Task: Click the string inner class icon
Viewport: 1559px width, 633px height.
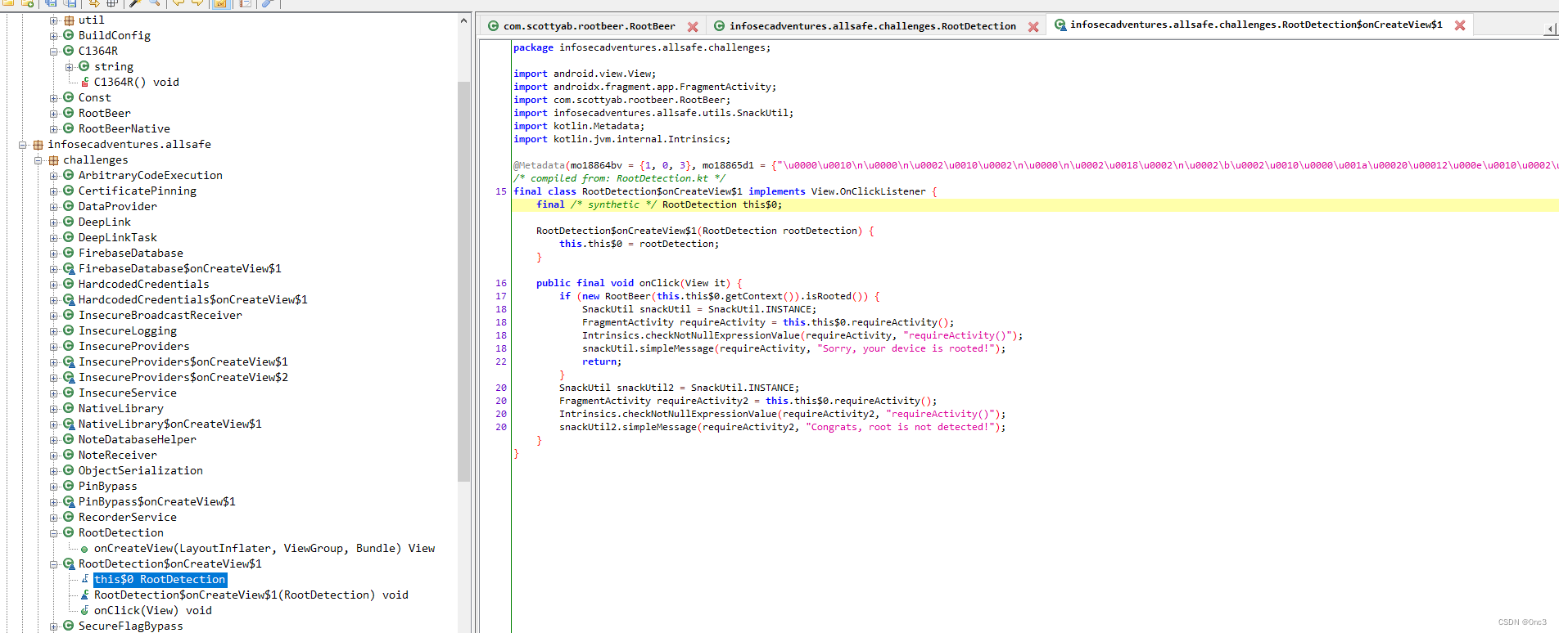Action: point(84,66)
